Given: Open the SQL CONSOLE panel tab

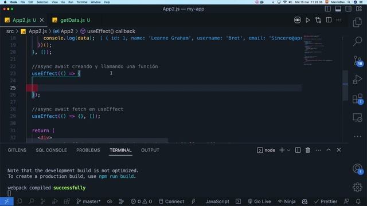Looking at the screenshot, I should coord(51,150).
